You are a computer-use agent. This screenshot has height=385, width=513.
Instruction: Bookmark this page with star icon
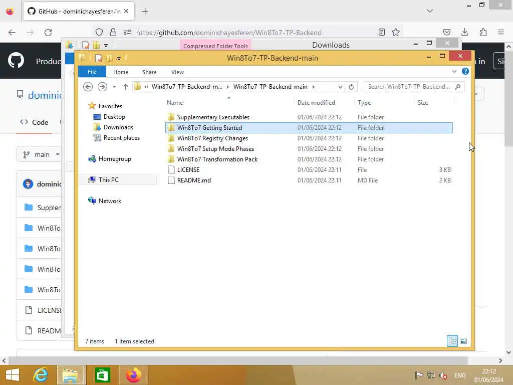396,32
